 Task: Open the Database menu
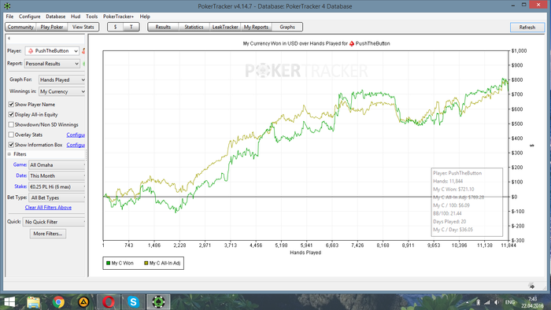pyautogui.click(x=56, y=17)
